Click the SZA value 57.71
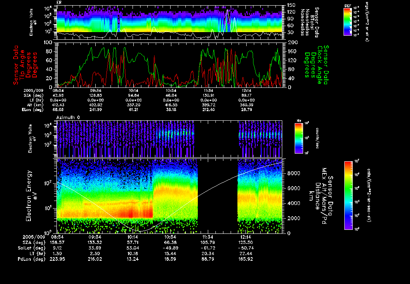Image resolution: width=410 pixels, height=284 pixels. coord(133,243)
